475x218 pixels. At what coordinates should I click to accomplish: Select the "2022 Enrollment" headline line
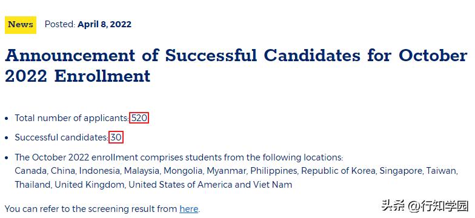point(78,76)
